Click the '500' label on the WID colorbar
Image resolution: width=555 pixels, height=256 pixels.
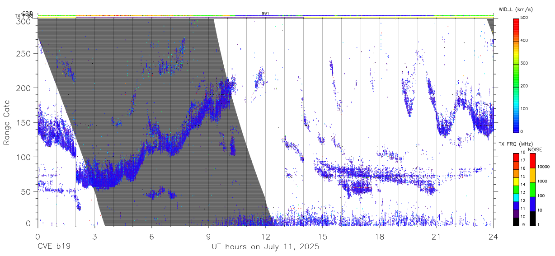pyautogui.click(x=525, y=18)
